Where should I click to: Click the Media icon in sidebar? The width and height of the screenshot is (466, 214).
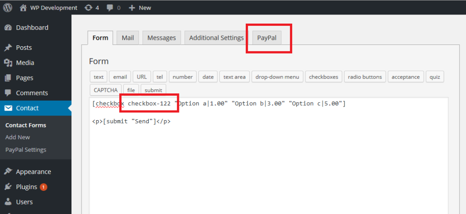pyautogui.click(x=8, y=63)
